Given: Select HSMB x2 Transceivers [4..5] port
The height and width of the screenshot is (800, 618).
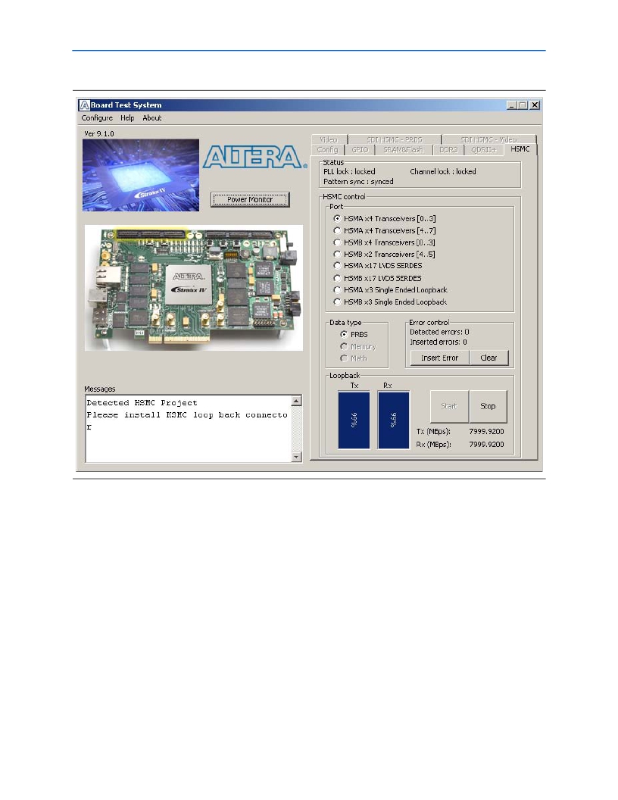Looking at the screenshot, I should coord(385,254).
